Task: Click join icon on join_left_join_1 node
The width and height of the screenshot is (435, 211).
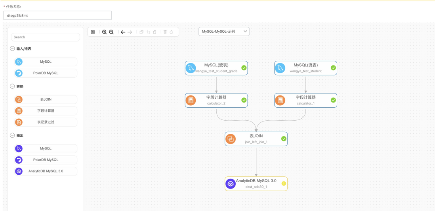Action: [231, 139]
